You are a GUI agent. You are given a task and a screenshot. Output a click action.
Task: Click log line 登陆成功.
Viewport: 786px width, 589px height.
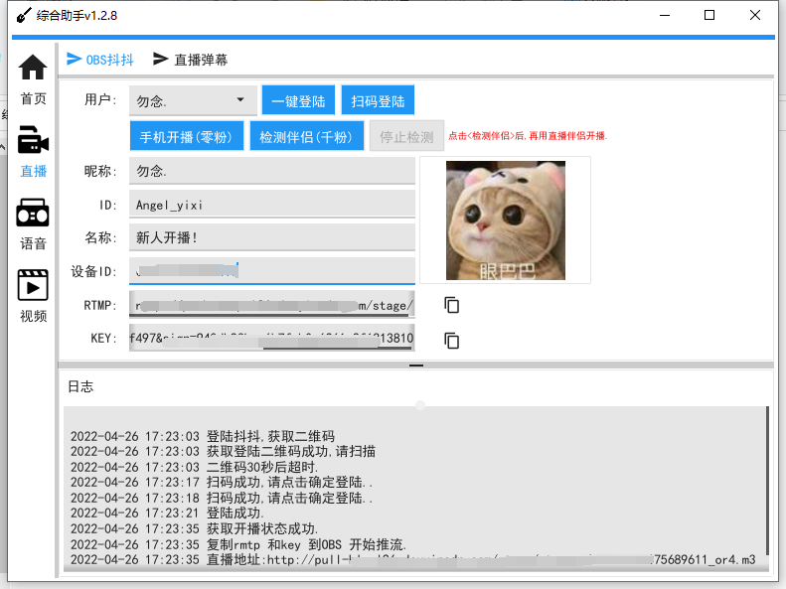167,513
